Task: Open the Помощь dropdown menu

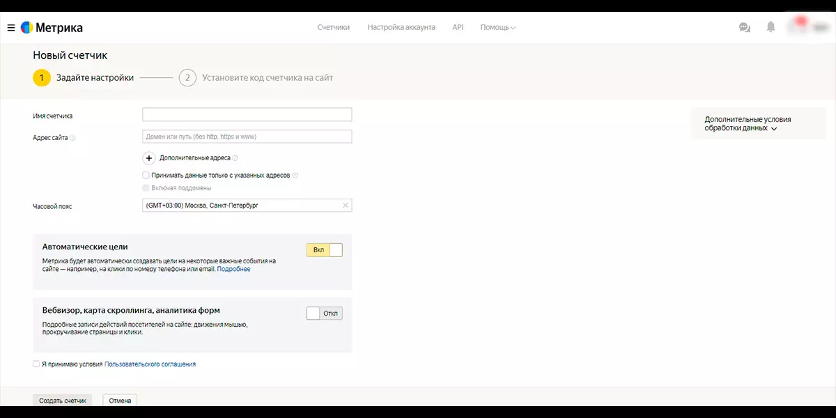Action: click(497, 28)
